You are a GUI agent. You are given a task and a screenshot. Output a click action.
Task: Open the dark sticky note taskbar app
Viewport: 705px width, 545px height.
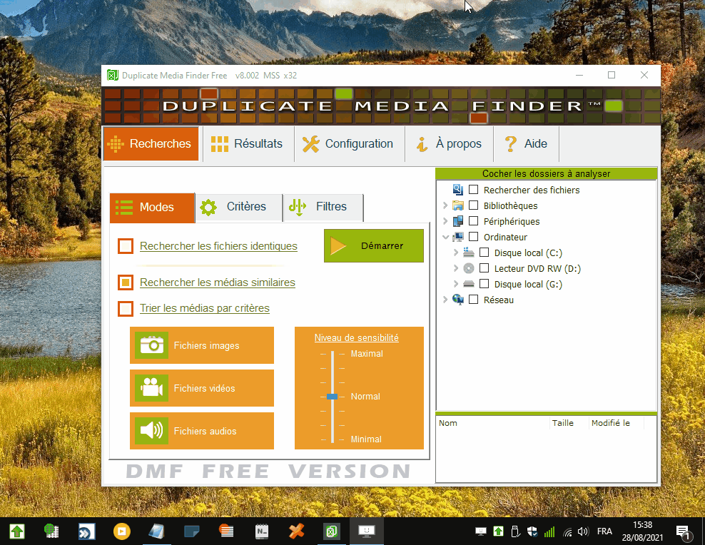pyautogui.click(x=191, y=531)
